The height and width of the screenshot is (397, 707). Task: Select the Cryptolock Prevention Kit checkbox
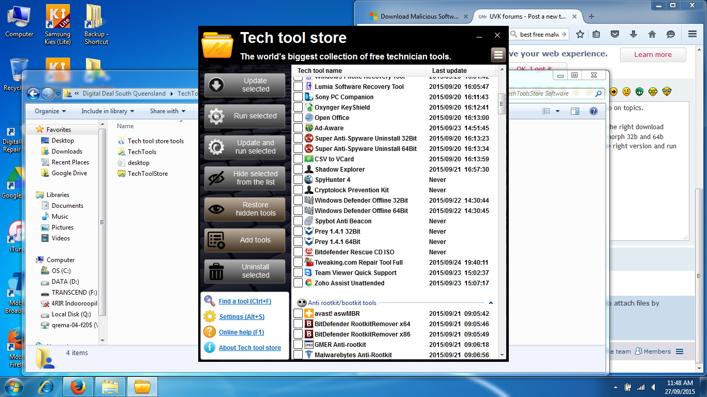[x=298, y=190]
